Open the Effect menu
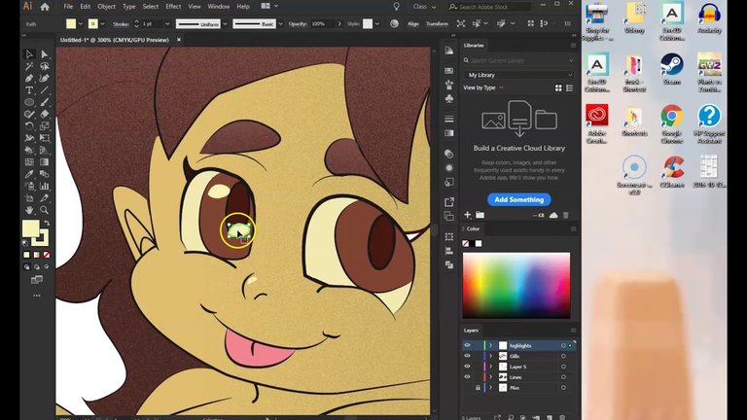Viewport: 747px width, 420px height. coord(173,6)
